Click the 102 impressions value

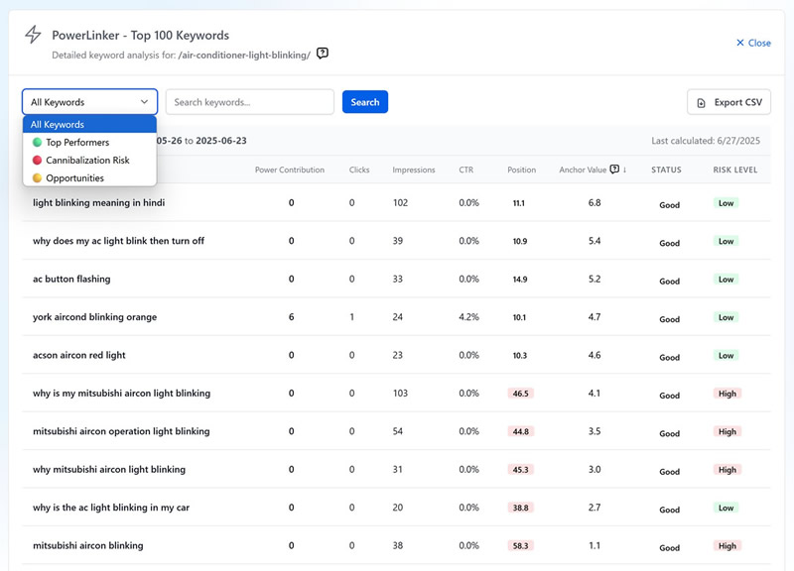pyautogui.click(x=401, y=203)
